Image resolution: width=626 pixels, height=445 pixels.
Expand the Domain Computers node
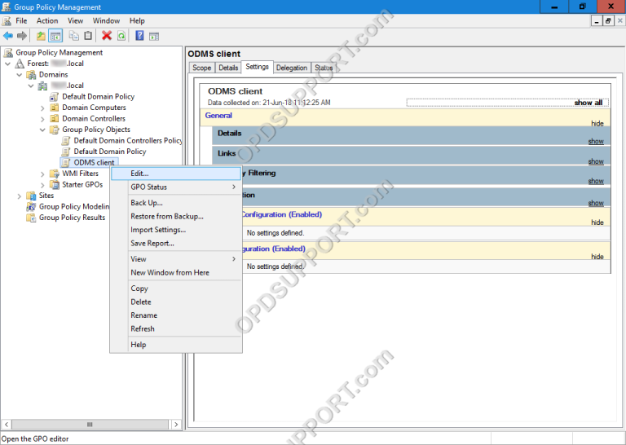pyautogui.click(x=42, y=108)
